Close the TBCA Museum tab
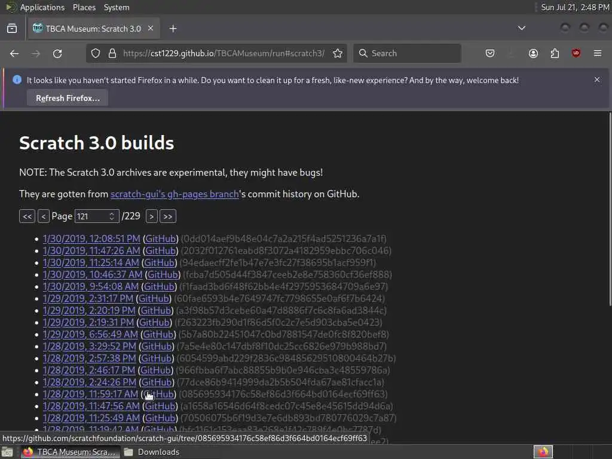Image resolution: width=612 pixels, height=459 pixels. pyautogui.click(x=151, y=29)
